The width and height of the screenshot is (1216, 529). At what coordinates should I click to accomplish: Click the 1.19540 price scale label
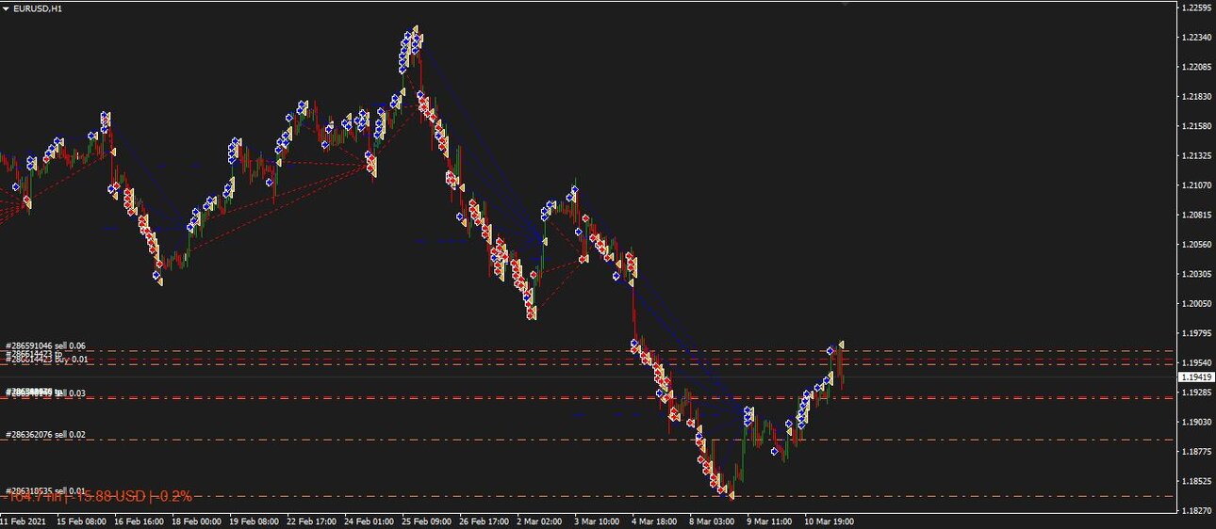(1196, 362)
